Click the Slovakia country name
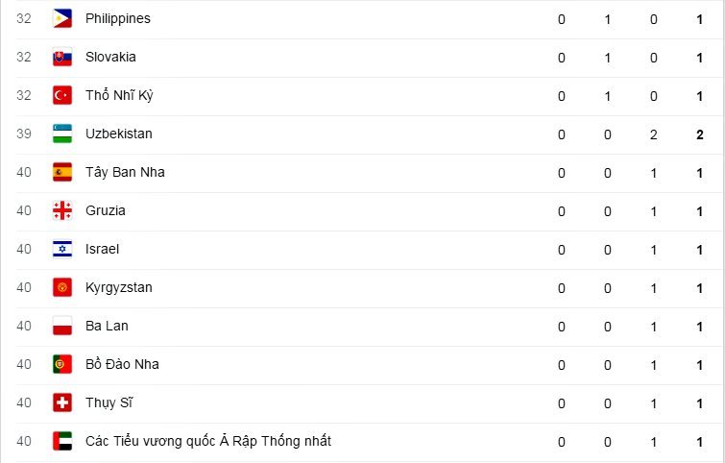 tap(110, 57)
